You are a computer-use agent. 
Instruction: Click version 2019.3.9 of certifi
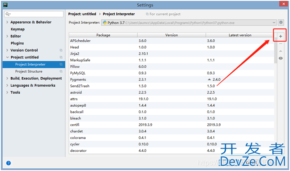click(x=145, y=125)
